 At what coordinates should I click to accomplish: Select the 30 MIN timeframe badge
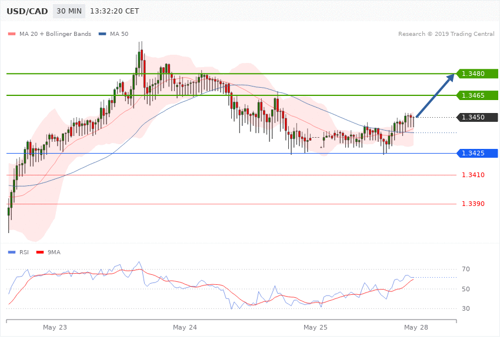pos(69,11)
